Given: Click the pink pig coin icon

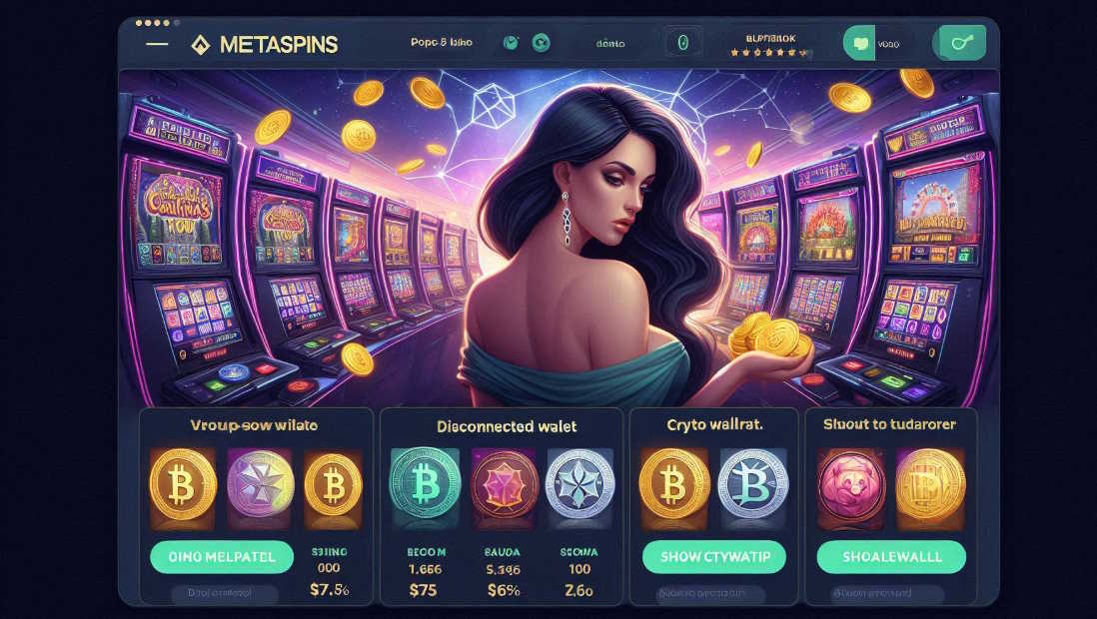Looking at the screenshot, I should 851,484.
